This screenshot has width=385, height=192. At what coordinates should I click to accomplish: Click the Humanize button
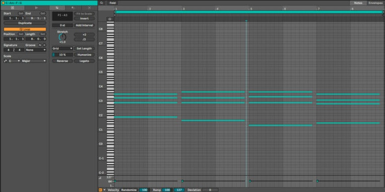(84, 55)
